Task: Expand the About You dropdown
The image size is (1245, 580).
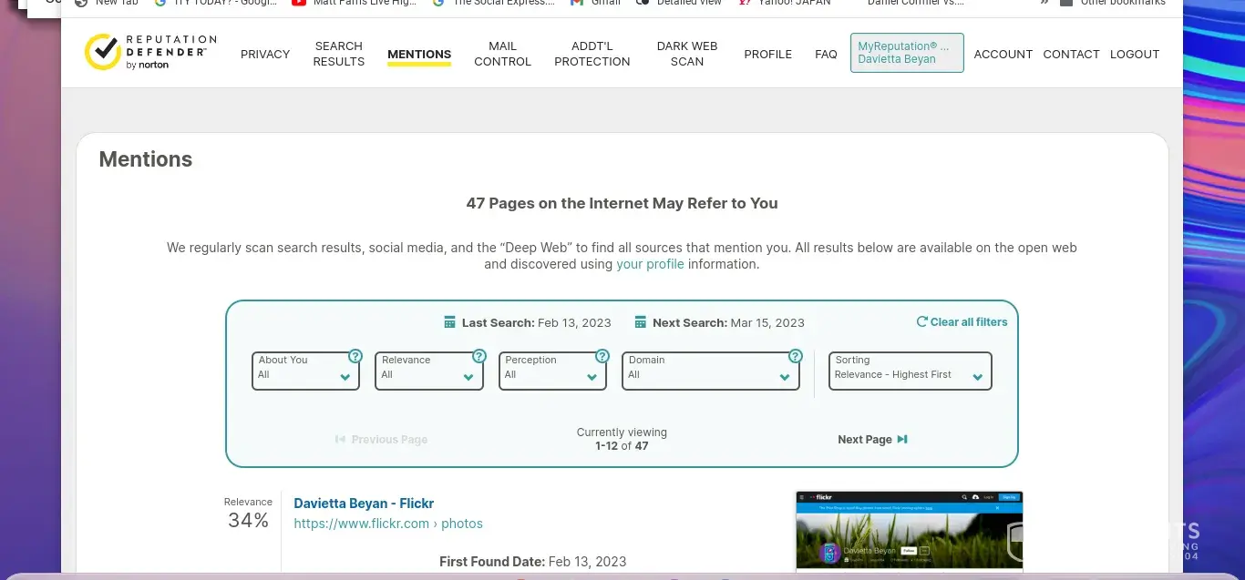Action: 305,371
